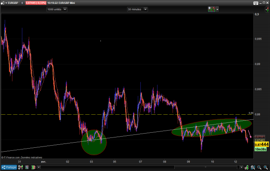Click the horizontal timeline scrollbar thumb
Screen dimensions: 270x171
[206, 167]
